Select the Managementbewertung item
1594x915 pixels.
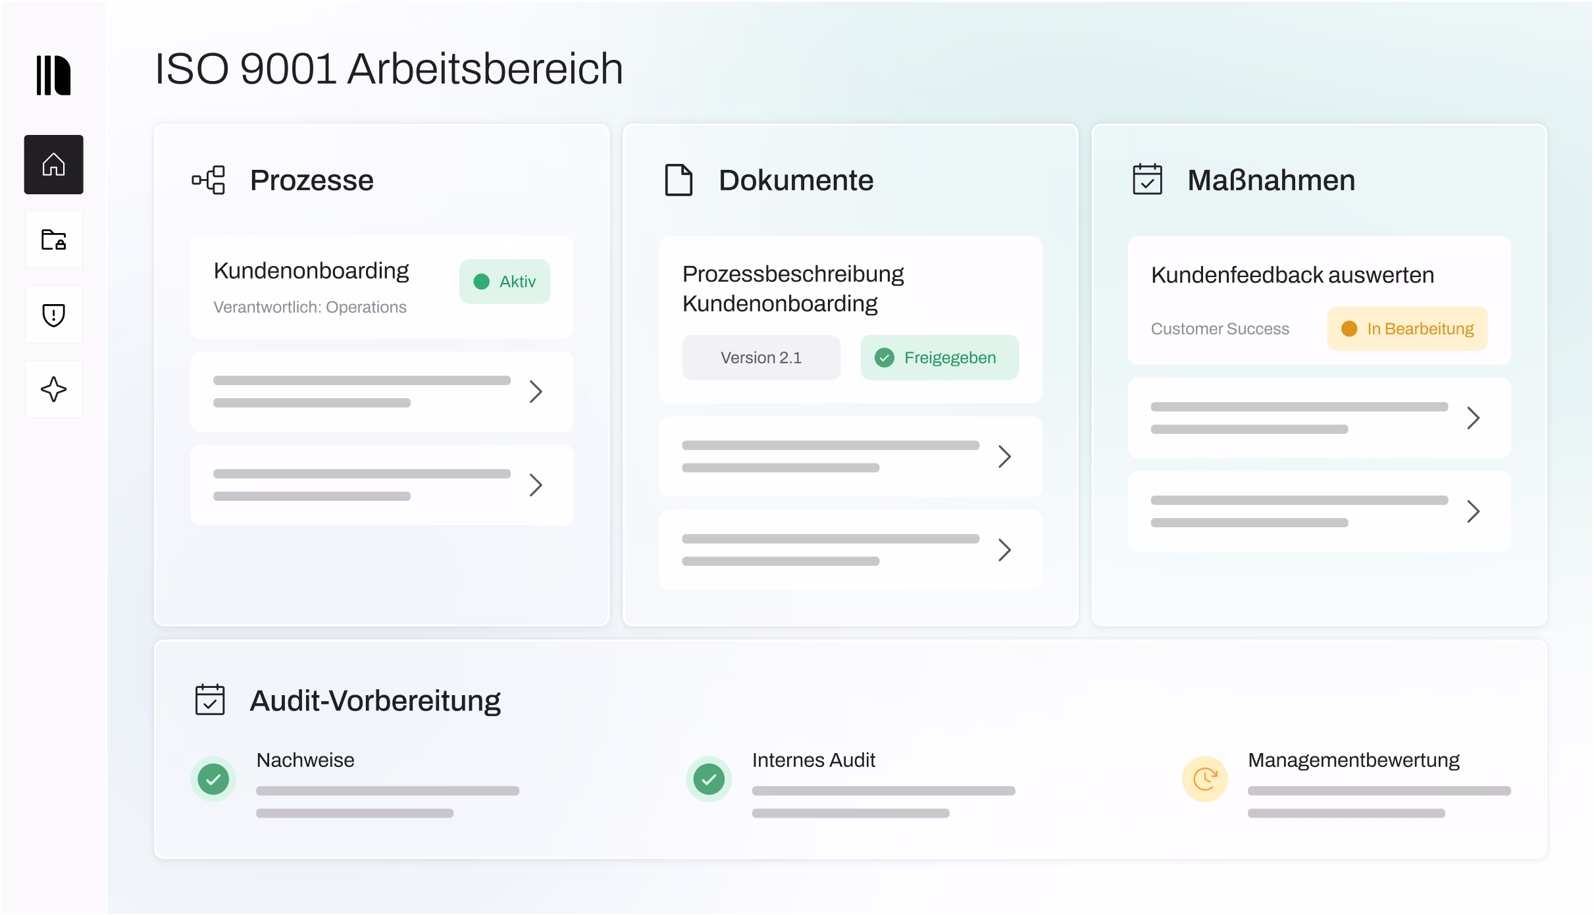pos(1347,785)
